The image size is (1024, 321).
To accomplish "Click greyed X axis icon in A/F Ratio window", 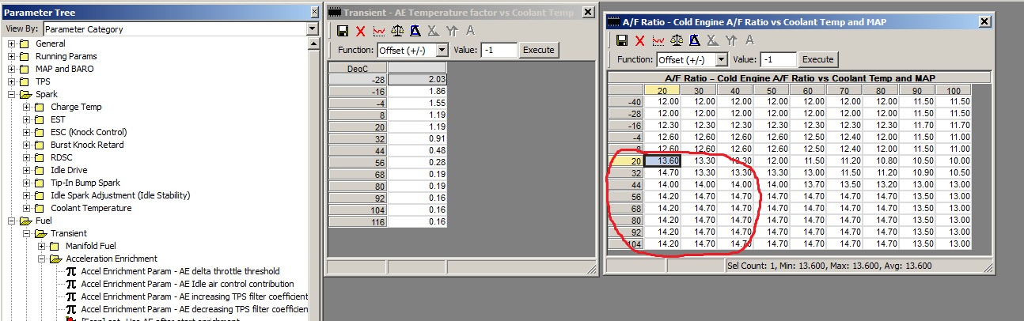I will [x=712, y=40].
